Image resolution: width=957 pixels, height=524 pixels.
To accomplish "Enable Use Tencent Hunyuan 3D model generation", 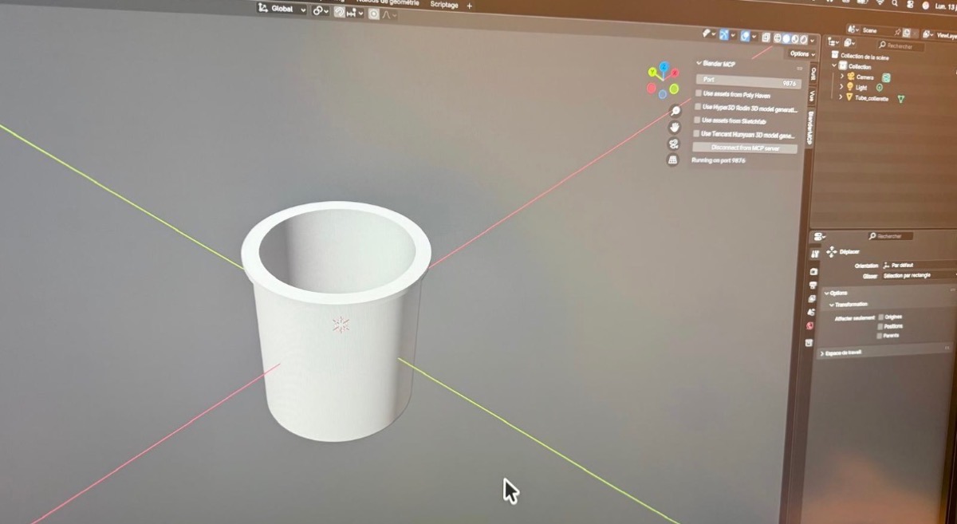I will [696, 133].
